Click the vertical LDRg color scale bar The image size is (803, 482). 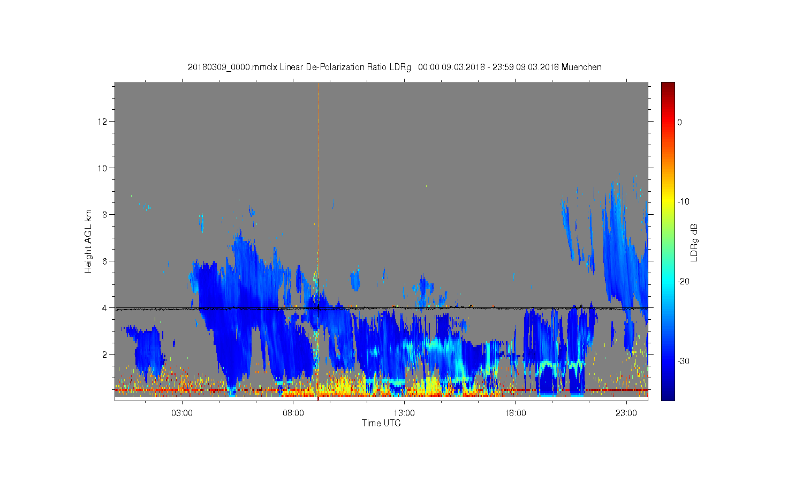pos(668,241)
